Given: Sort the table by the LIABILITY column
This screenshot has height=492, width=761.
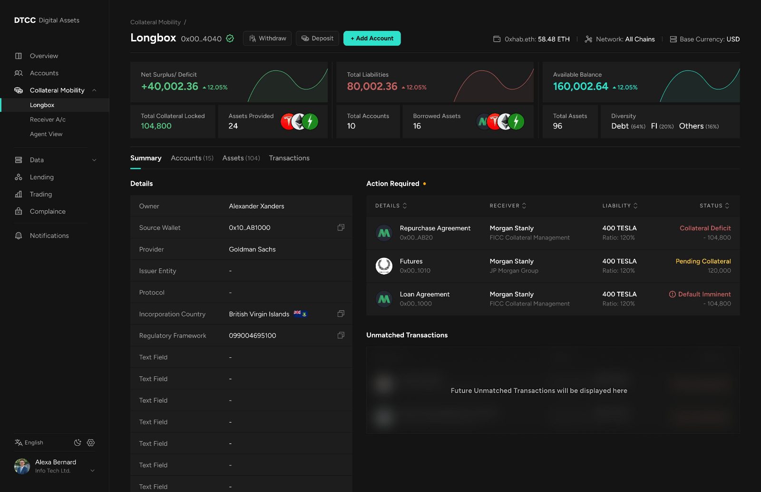Looking at the screenshot, I should pos(620,206).
